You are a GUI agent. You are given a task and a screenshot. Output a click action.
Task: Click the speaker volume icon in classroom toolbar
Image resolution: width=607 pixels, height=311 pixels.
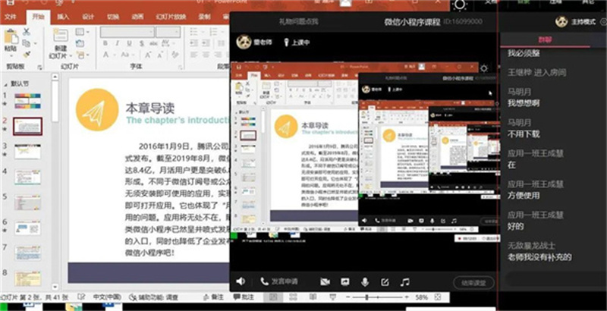pyautogui.click(x=241, y=281)
